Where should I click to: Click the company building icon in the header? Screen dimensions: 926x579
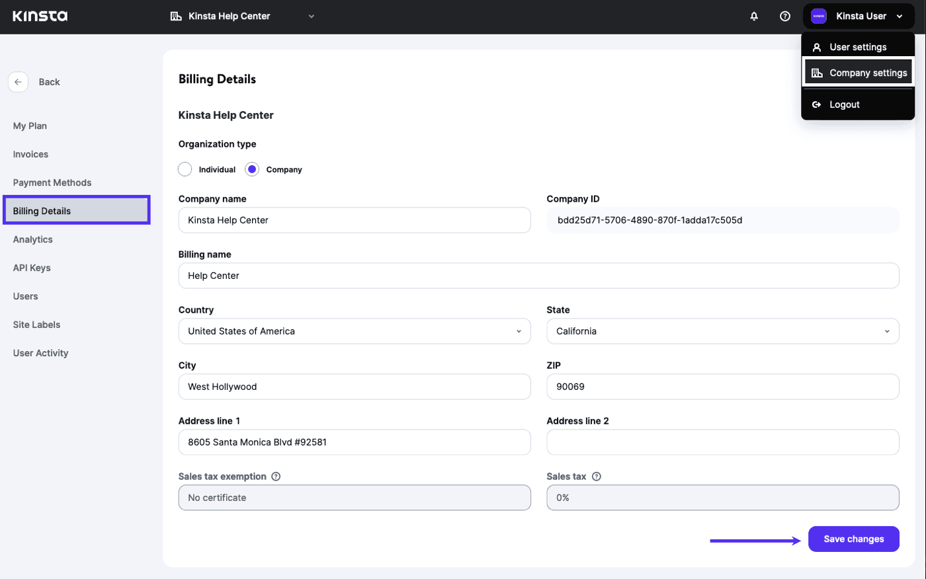tap(175, 15)
